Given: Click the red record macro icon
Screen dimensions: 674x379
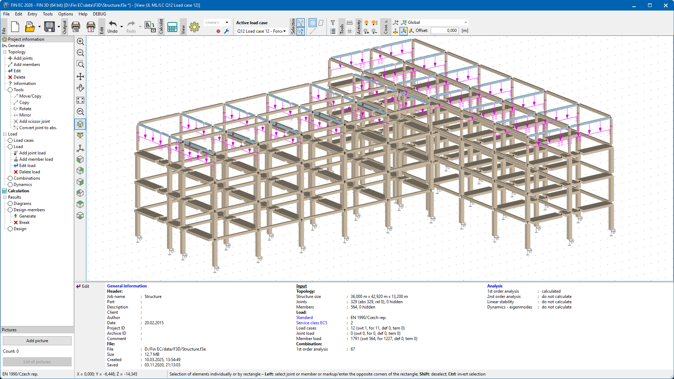Looking at the screenshot, I should [218, 31].
